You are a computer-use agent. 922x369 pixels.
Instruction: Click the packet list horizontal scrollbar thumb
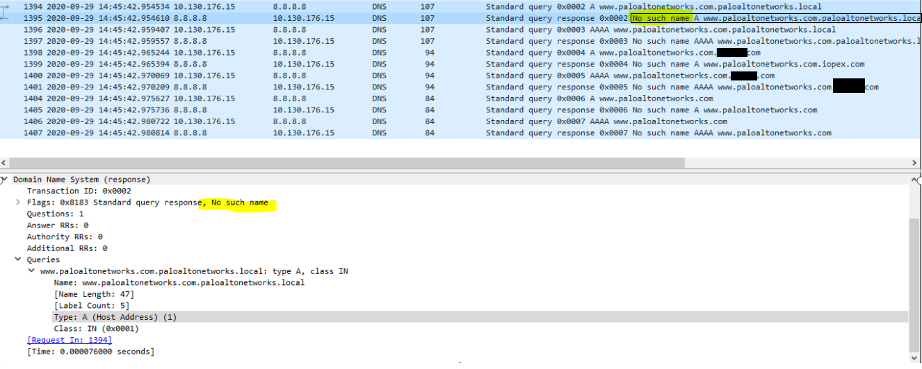[x=347, y=163]
